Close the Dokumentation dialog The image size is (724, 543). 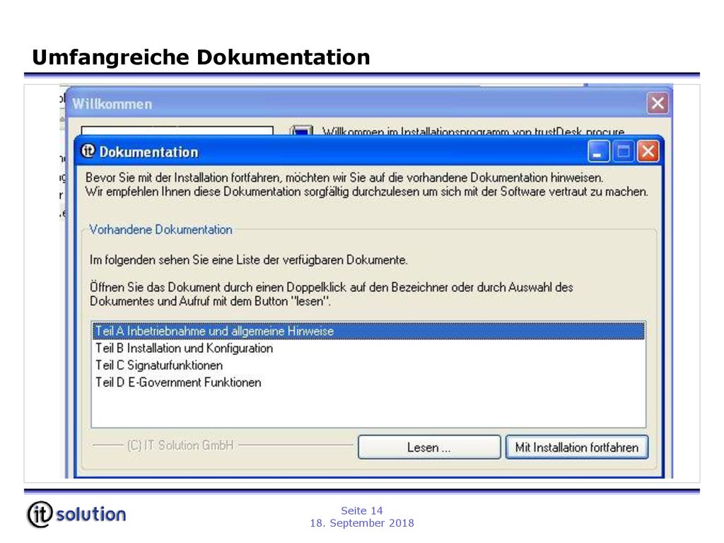click(648, 151)
